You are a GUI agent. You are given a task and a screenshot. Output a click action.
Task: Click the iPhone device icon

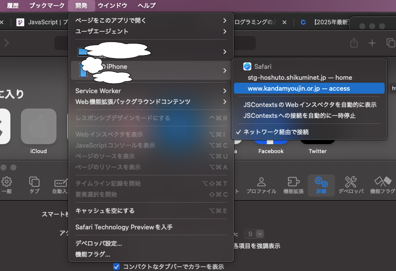tap(83, 70)
